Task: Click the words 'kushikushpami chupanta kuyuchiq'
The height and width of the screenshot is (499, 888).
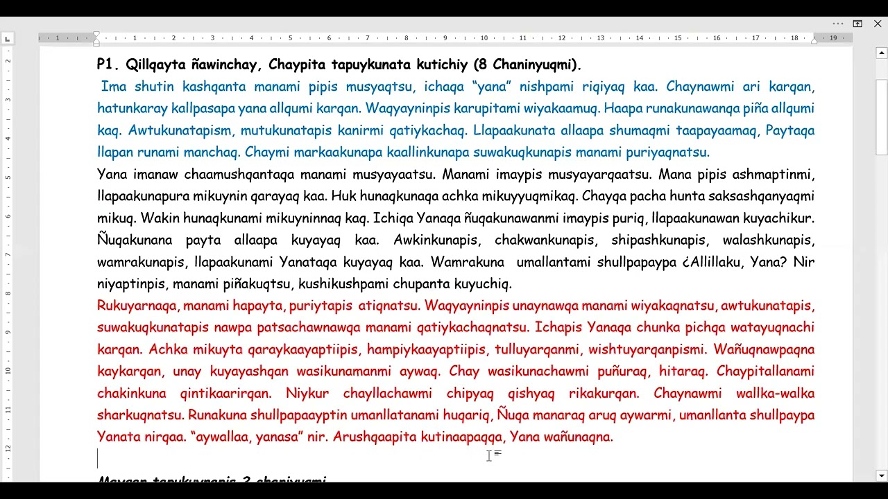Action: [405, 283]
